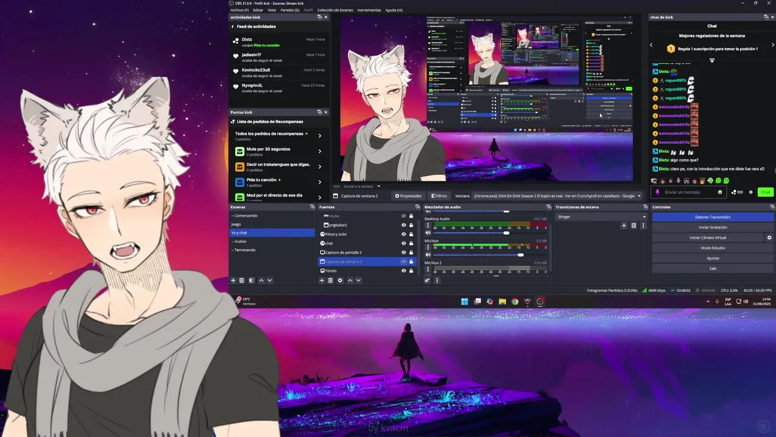Move scene up arrow in Escenas panel
Screen dimensions: 776x437
point(261,280)
